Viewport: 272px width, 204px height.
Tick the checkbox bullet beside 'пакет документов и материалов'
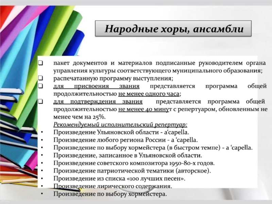[x=40, y=63]
